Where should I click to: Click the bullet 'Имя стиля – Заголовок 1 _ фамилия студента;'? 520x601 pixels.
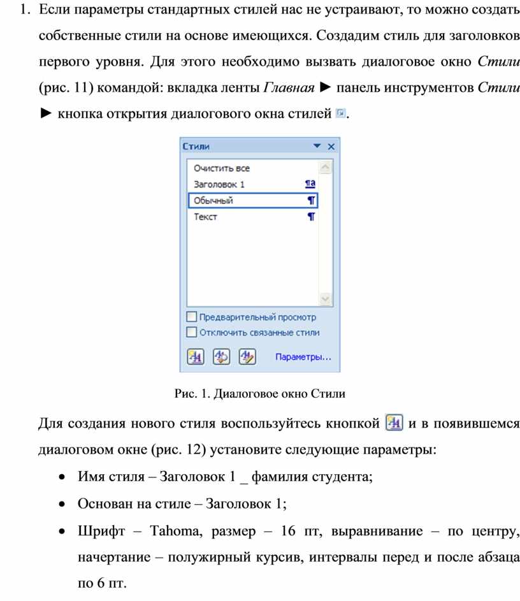coord(226,477)
